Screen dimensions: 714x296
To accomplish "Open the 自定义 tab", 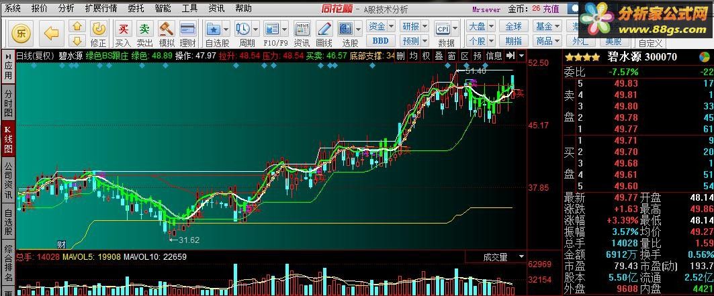I will [x=650, y=43].
